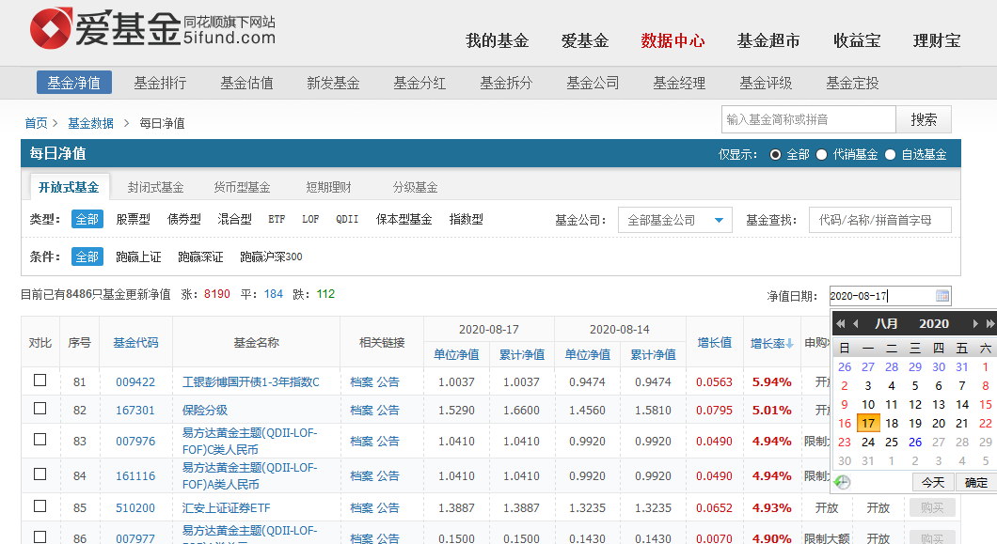Select the 代销基金 radio option
Viewport: 997px width, 544px height.
coord(821,154)
